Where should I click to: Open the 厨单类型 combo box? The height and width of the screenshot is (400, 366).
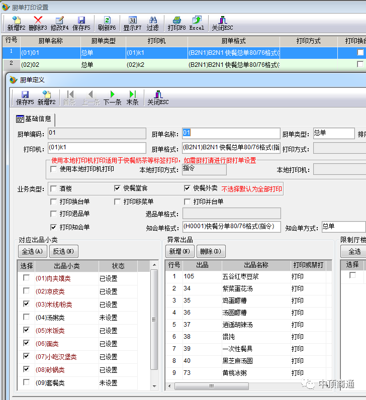[333, 133]
